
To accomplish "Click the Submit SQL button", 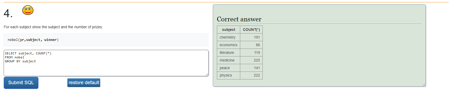I will click(21, 83).
